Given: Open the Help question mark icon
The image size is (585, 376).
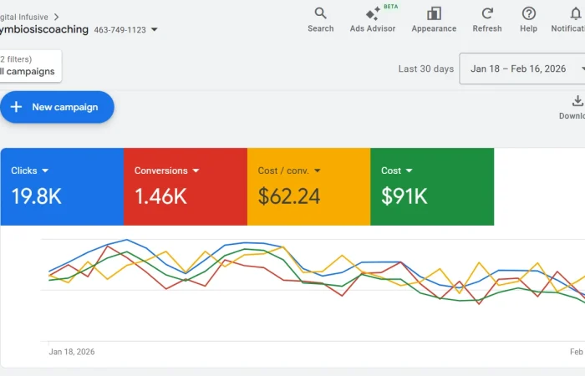Looking at the screenshot, I should point(528,13).
